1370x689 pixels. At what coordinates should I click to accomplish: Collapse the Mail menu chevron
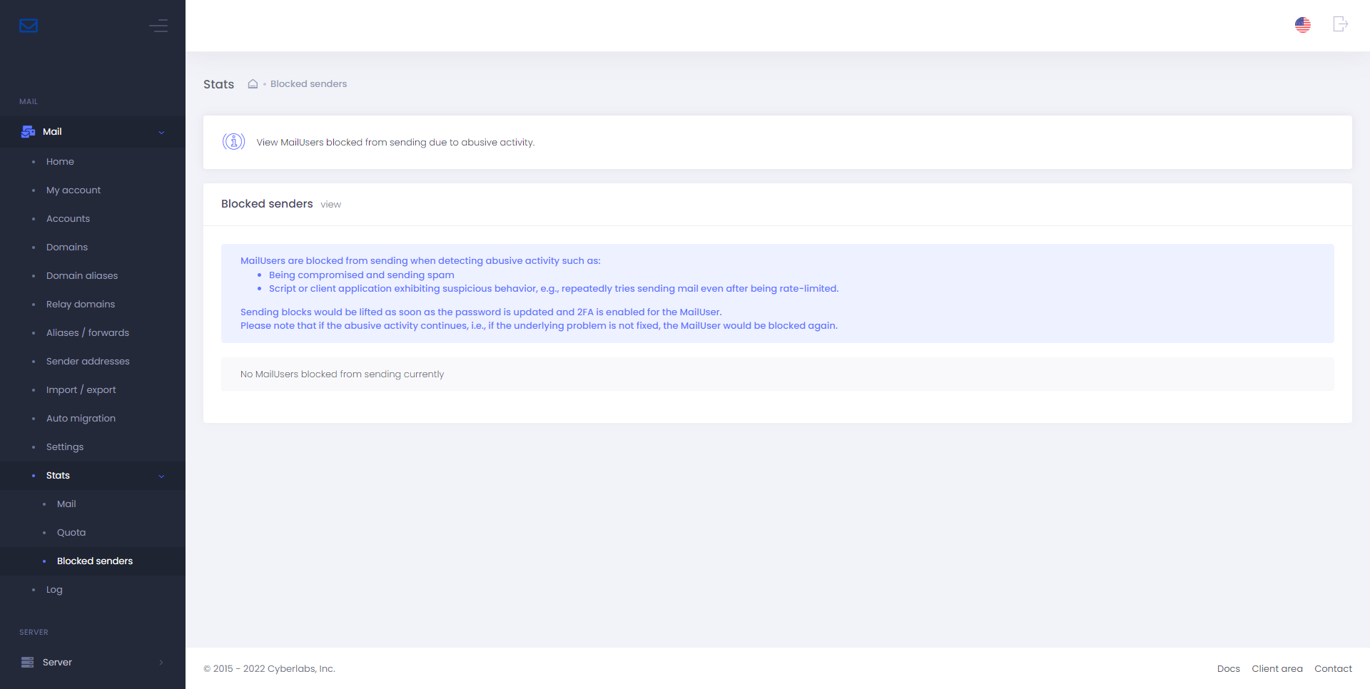(161, 133)
